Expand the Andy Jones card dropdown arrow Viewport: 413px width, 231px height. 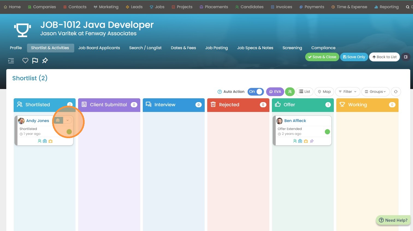coord(67,120)
